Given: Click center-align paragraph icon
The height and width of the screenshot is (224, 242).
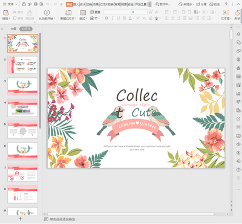Looking at the screenshot, I should [x=173, y=18].
